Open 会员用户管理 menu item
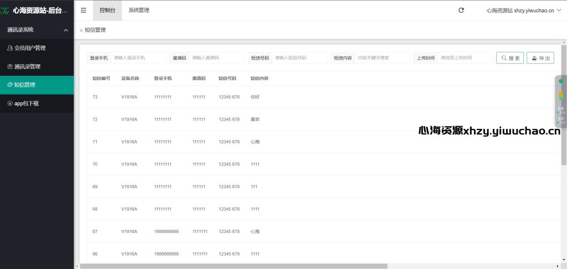This screenshot has height=269, width=567. coord(37,48)
